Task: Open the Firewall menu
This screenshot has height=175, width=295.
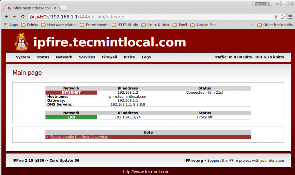Action: 109,57
